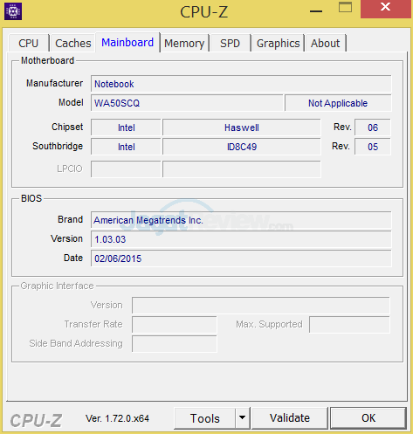Click the Side Band Addressing field

coord(175,344)
